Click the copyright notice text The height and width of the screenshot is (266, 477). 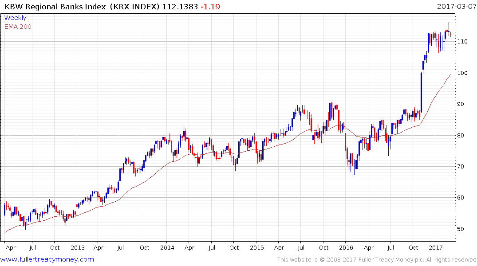(x=377, y=260)
